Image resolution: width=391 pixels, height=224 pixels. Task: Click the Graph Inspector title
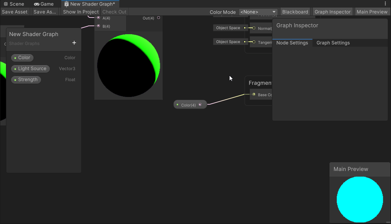click(x=297, y=25)
